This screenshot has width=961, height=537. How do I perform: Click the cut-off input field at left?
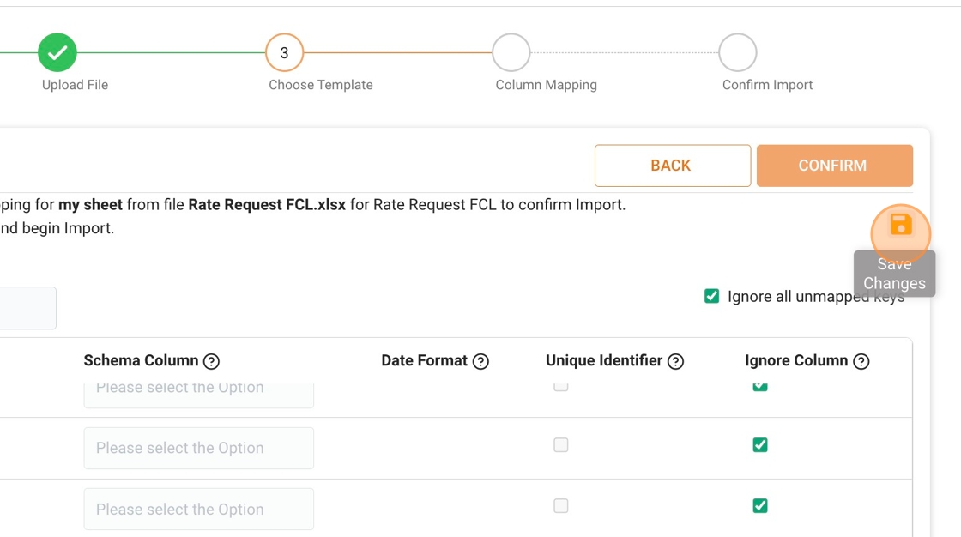[27, 308]
